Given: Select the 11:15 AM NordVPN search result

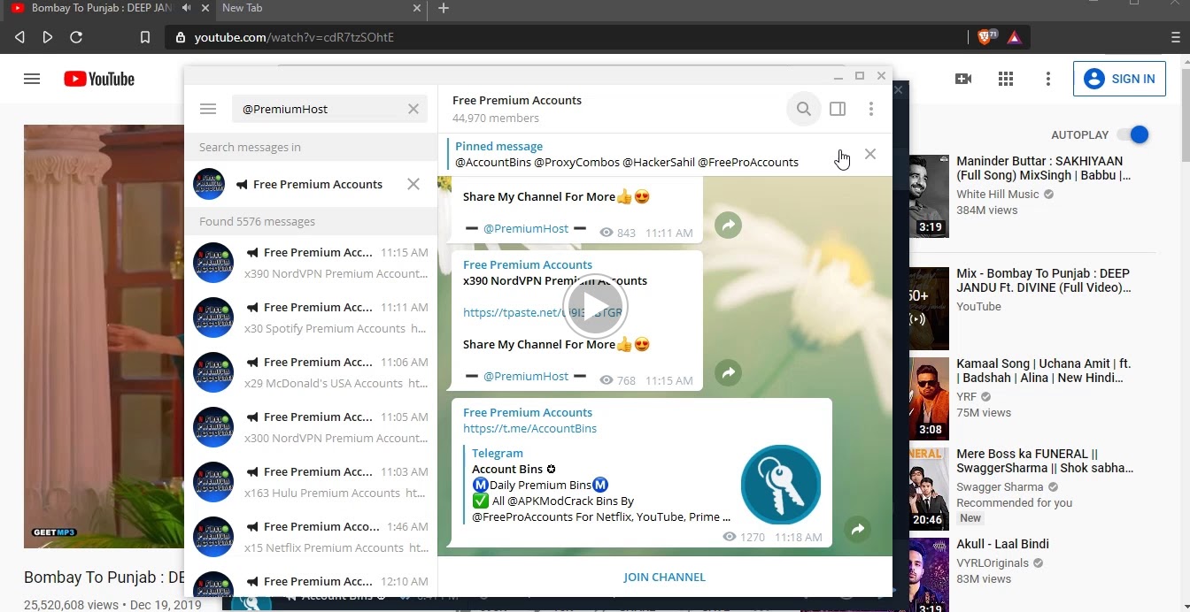Looking at the screenshot, I should pyautogui.click(x=311, y=263).
